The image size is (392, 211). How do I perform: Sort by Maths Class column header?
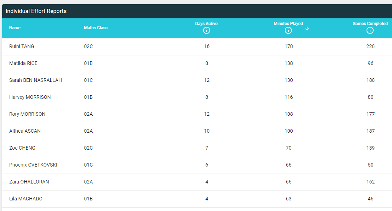click(96, 28)
